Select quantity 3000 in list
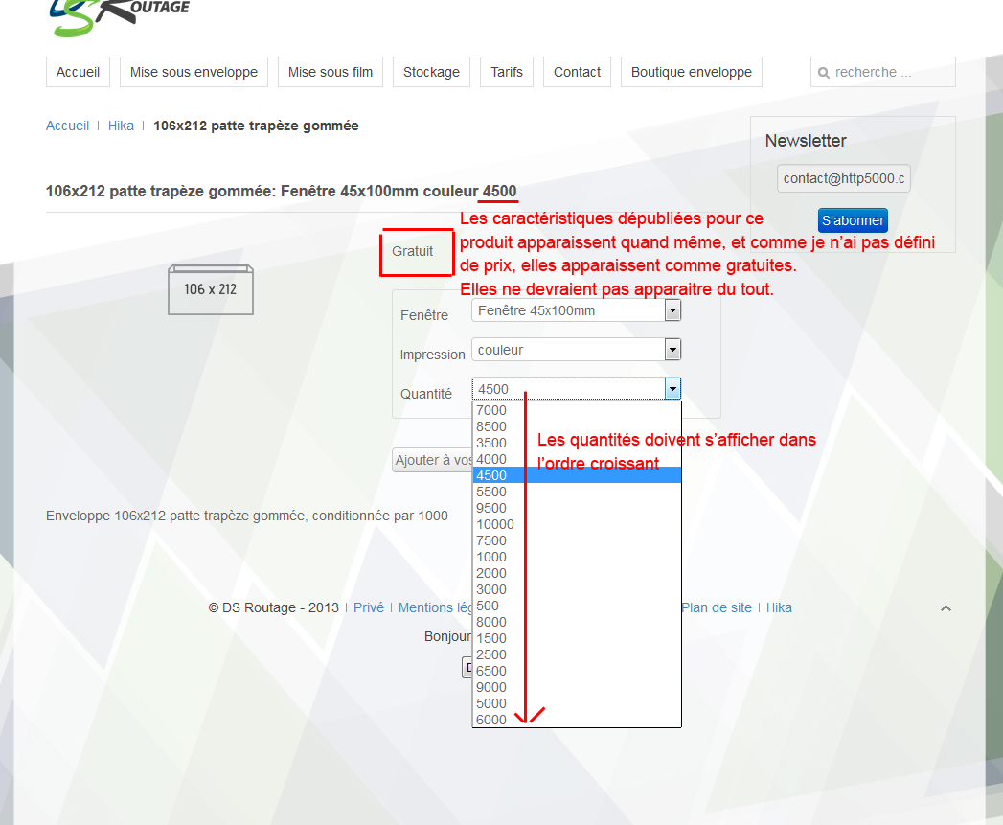Screen dimensions: 1003x825 [x=577, y=589]
